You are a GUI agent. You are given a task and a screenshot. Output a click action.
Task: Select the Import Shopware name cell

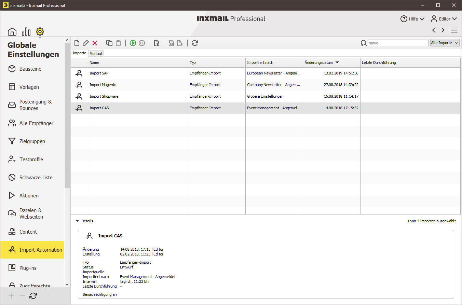138,96
